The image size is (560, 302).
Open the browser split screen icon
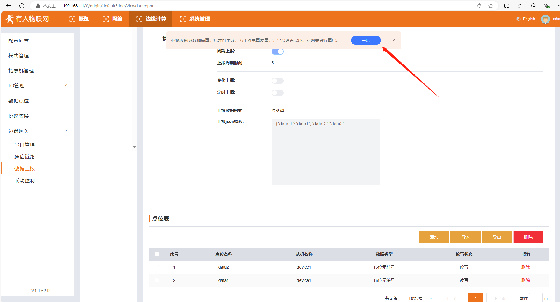(507, 6)
